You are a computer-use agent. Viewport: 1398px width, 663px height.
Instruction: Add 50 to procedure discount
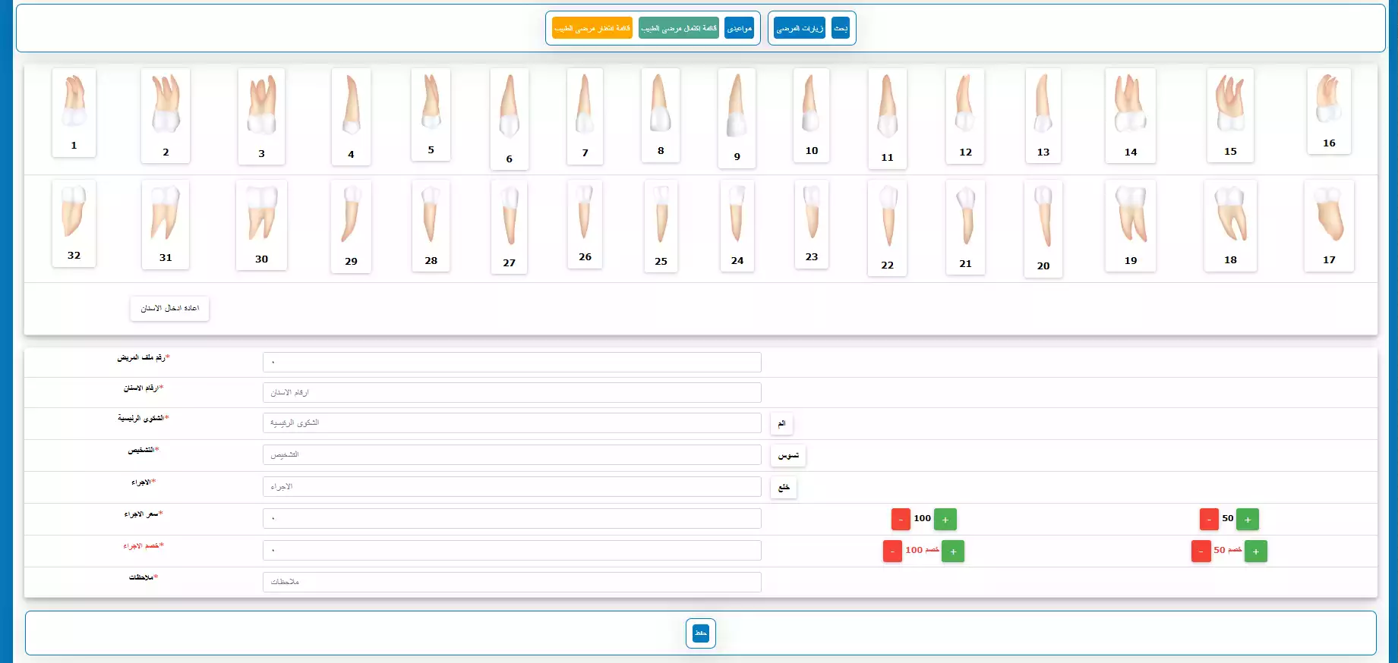click(1256, 551)
